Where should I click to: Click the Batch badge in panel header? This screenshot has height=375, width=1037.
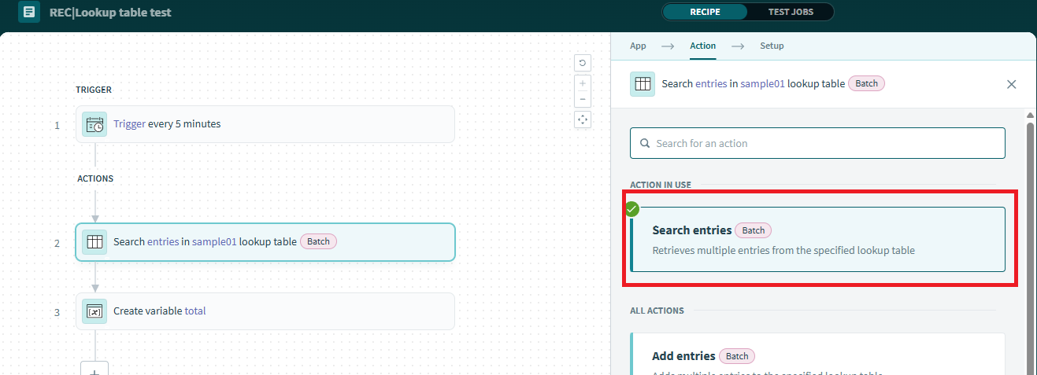(x=866, y=83)
